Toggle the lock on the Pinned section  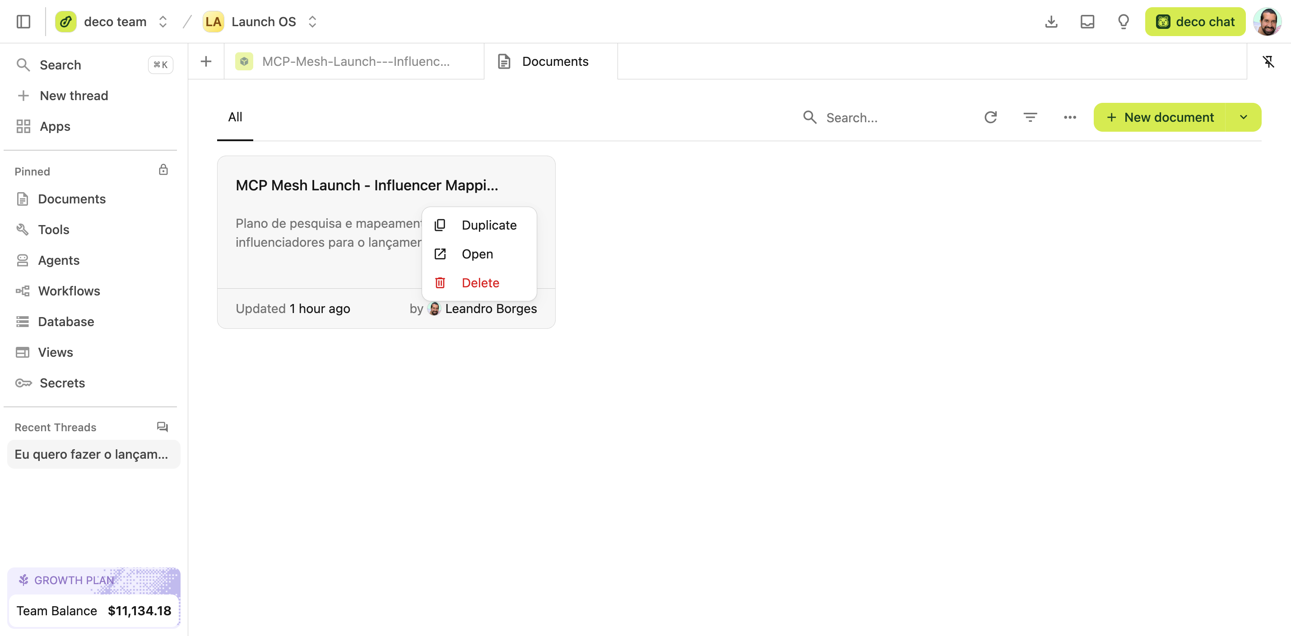pyautogui.click(x=163, y=170)
